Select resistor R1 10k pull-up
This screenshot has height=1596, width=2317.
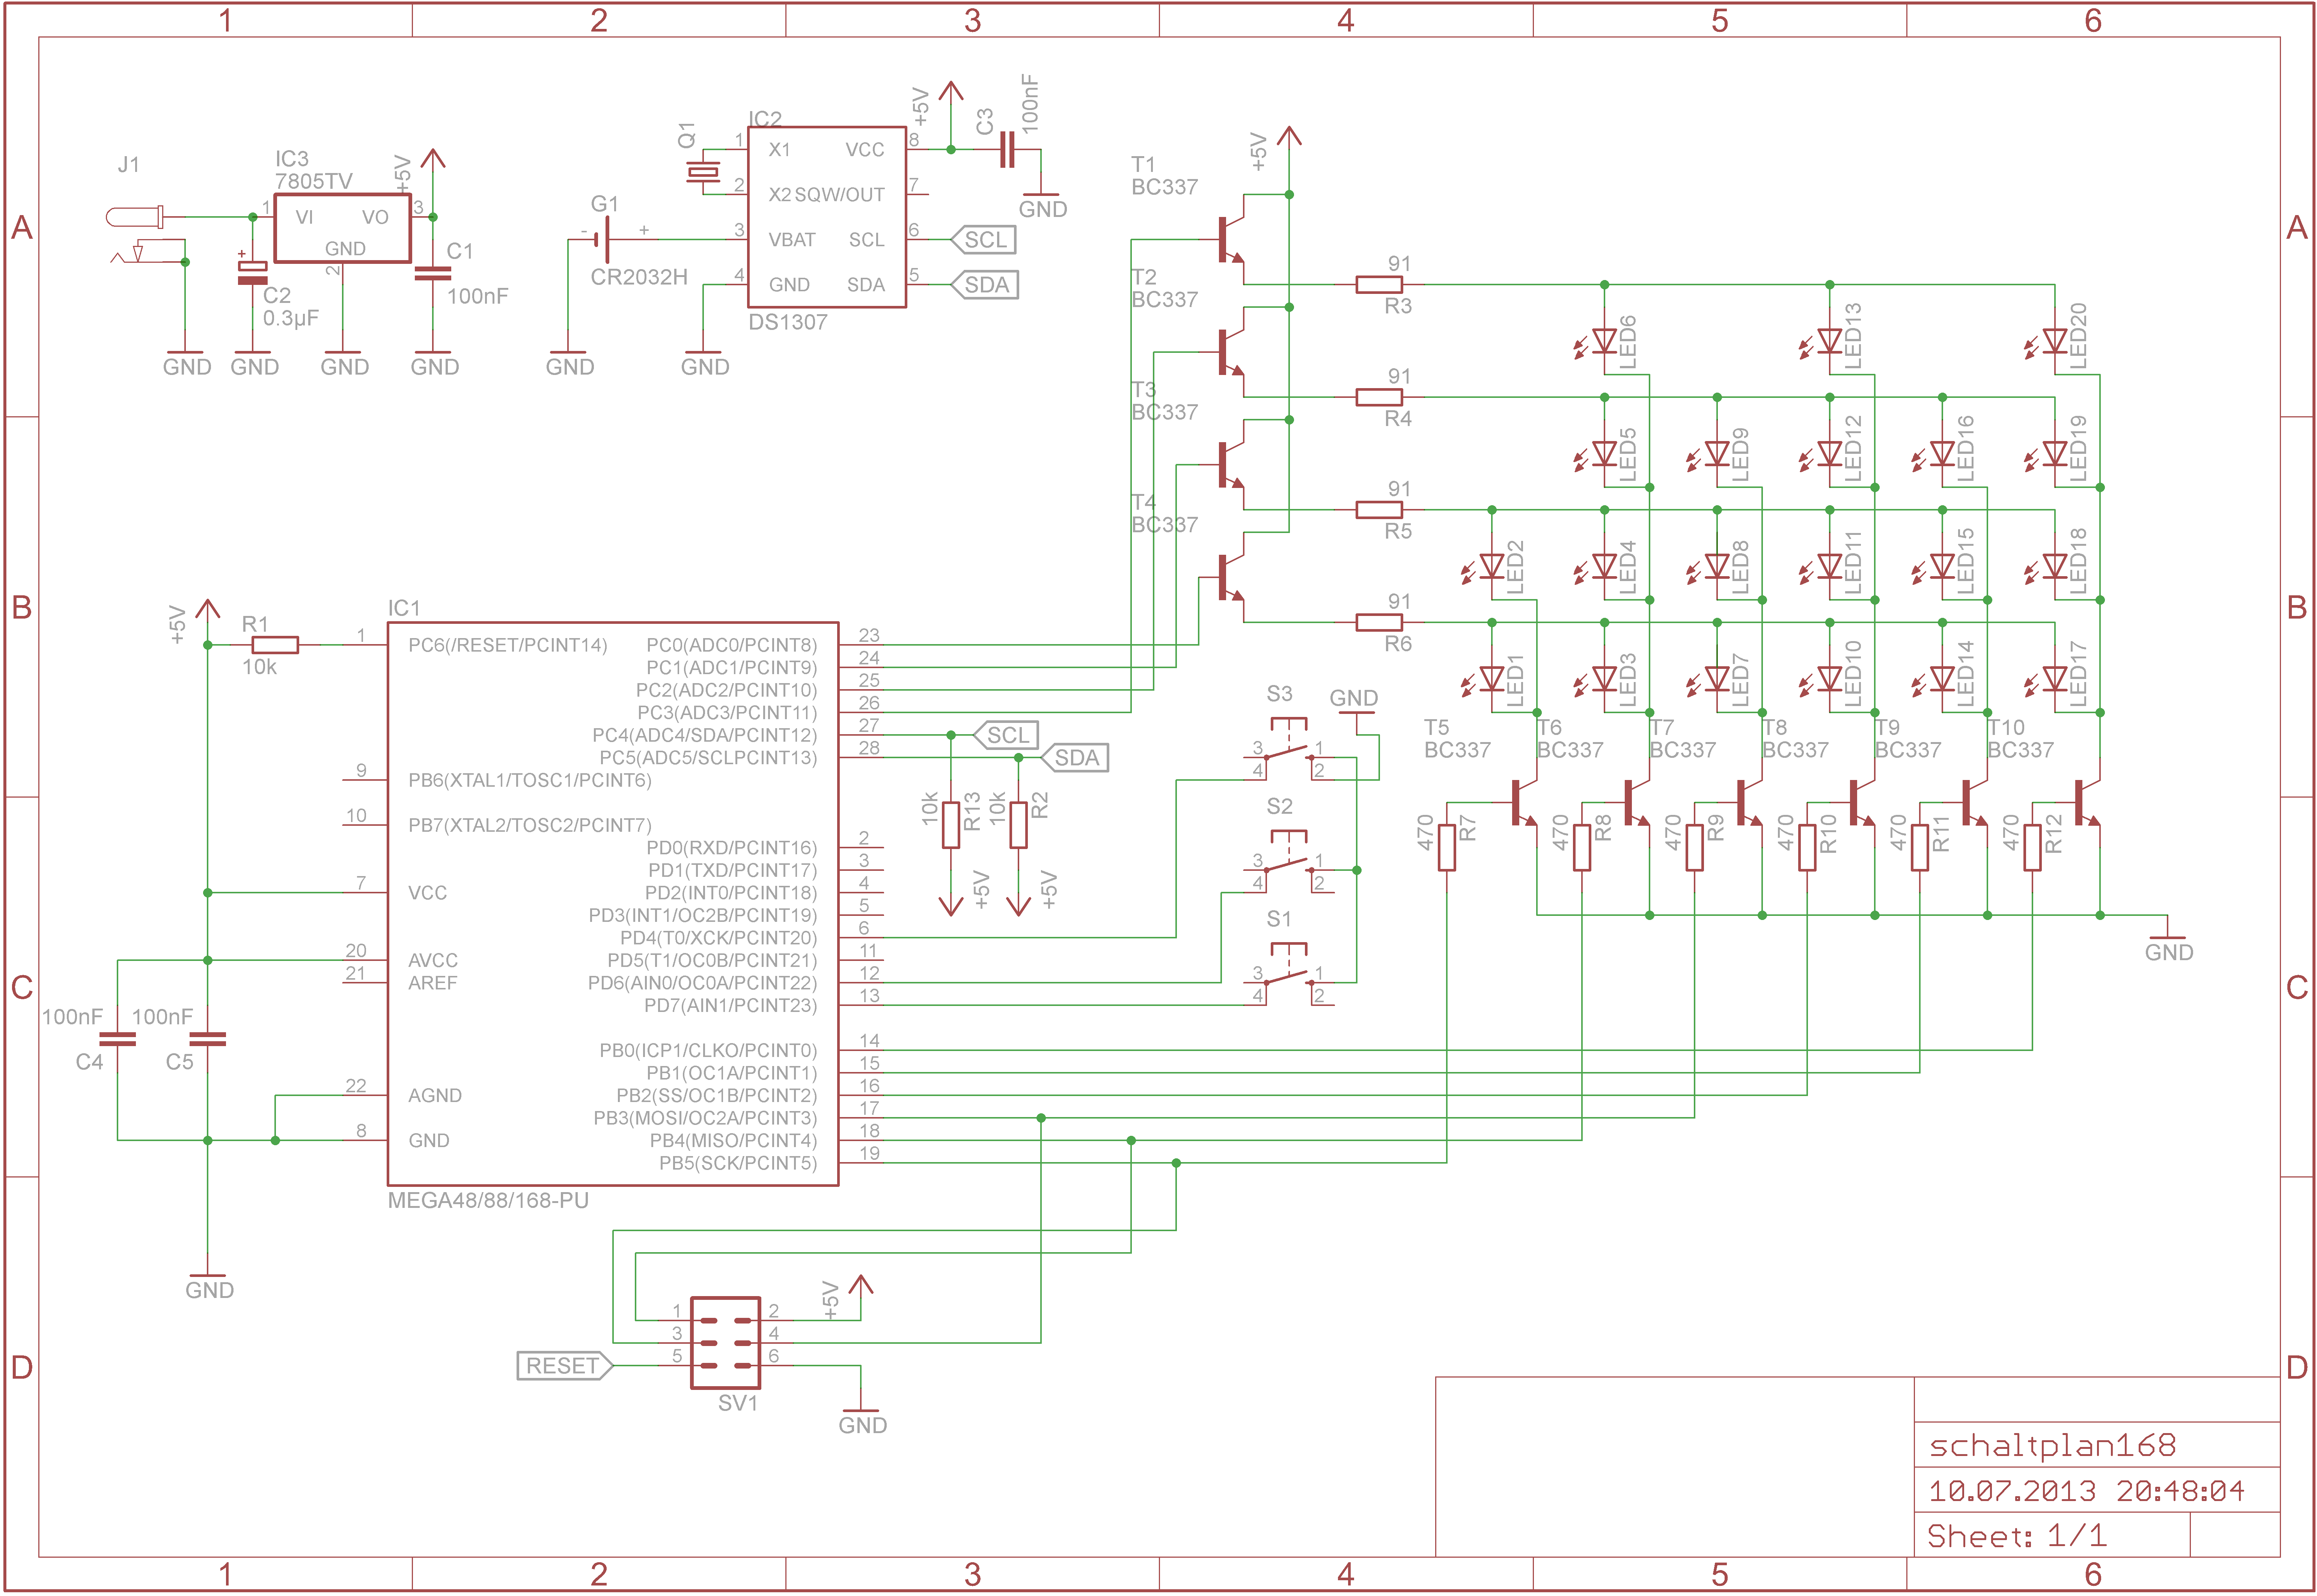275,645
